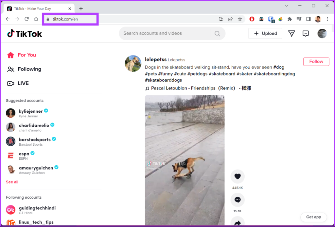Screen dimensions: 335x227
Task: Click the skateboarding dog video
Action: tap(185, 160)
